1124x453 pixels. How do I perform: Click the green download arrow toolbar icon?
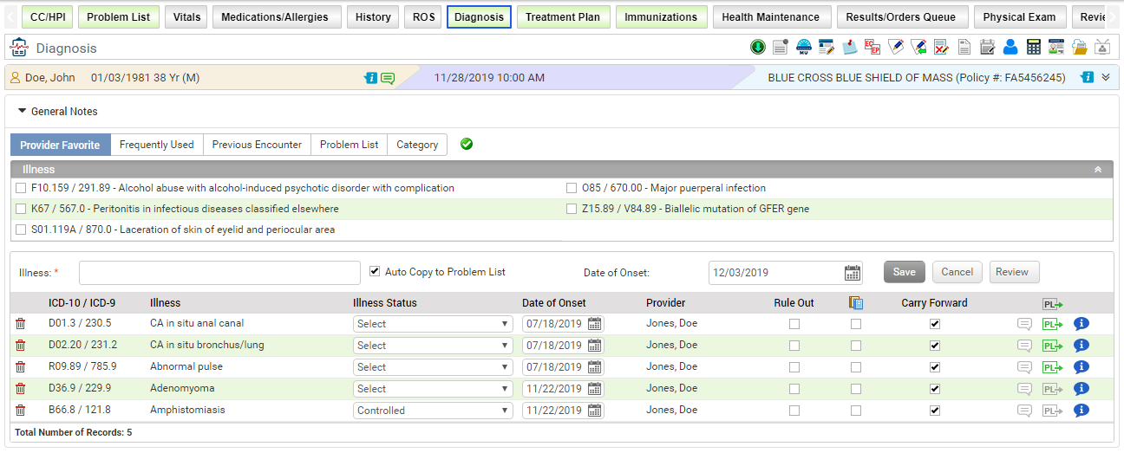[x=758, y=48]
